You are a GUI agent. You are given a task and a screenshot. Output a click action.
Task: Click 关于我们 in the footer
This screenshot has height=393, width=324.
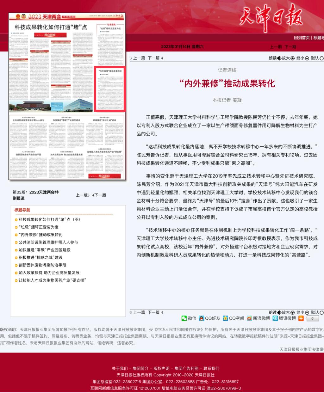(x=120, y=368)
